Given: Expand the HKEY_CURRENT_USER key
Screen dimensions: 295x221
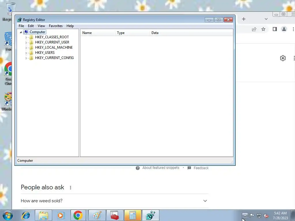Looking at the screenshot, I should 26,43.
